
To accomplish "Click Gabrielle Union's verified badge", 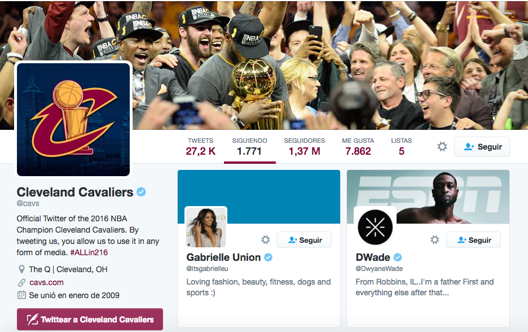I will coord(269,257).
